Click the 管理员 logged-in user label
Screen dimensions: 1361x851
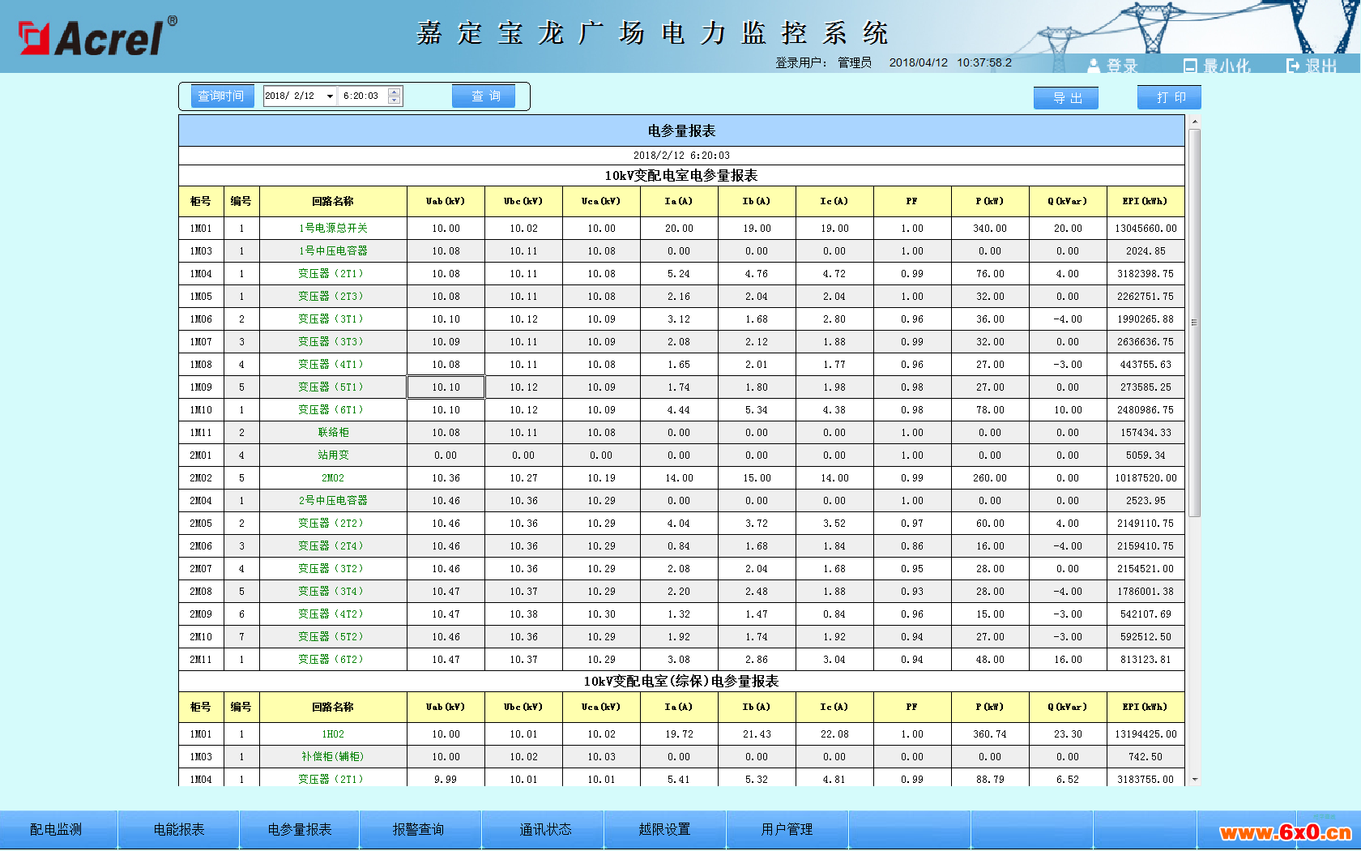[855, 62]
